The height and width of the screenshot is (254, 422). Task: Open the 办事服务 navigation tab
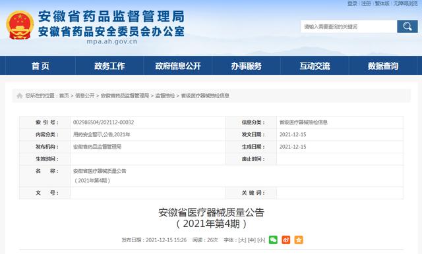pos(246,66)
